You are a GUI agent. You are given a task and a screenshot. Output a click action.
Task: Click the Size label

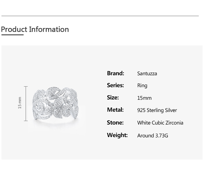click(113, 98)
